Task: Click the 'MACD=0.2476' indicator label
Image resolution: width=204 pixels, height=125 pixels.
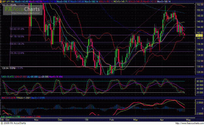Action: 8,98
